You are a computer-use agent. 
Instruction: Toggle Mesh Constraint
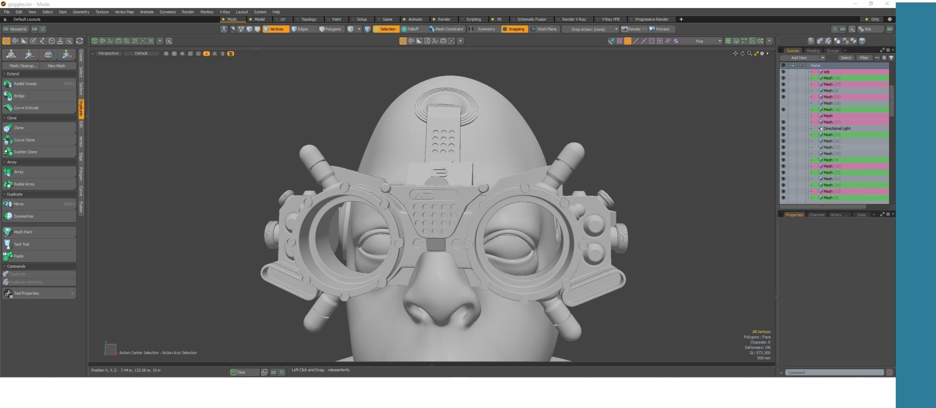[446, 29]
